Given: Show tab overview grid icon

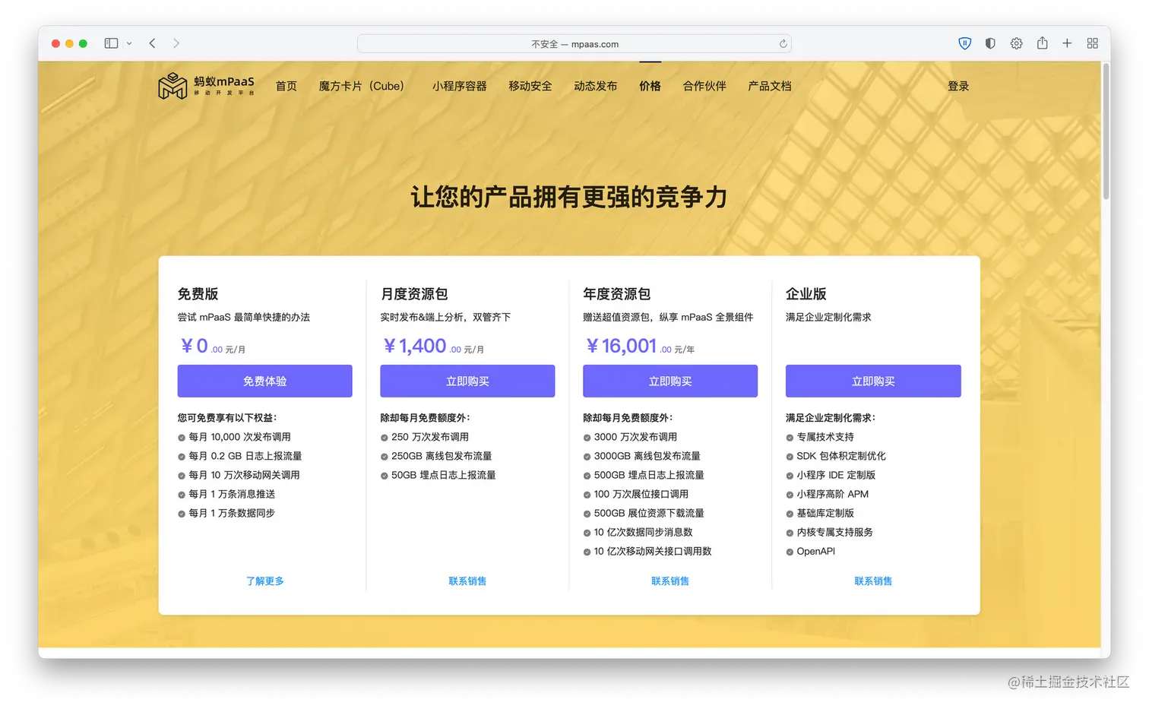Looking at the screenshot, I should pos(1093,43).
